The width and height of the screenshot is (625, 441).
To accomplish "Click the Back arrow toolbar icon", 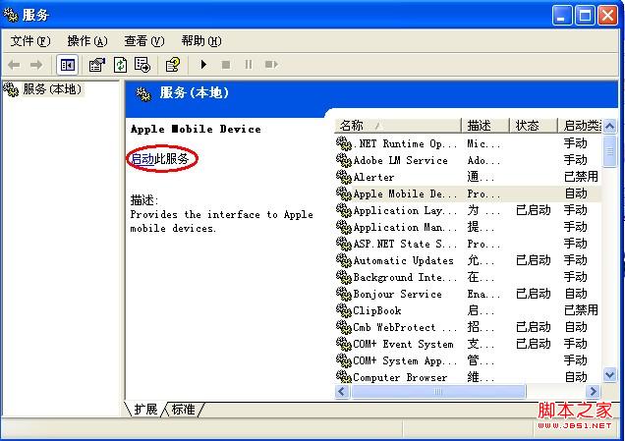I will (x=14, y=65).
